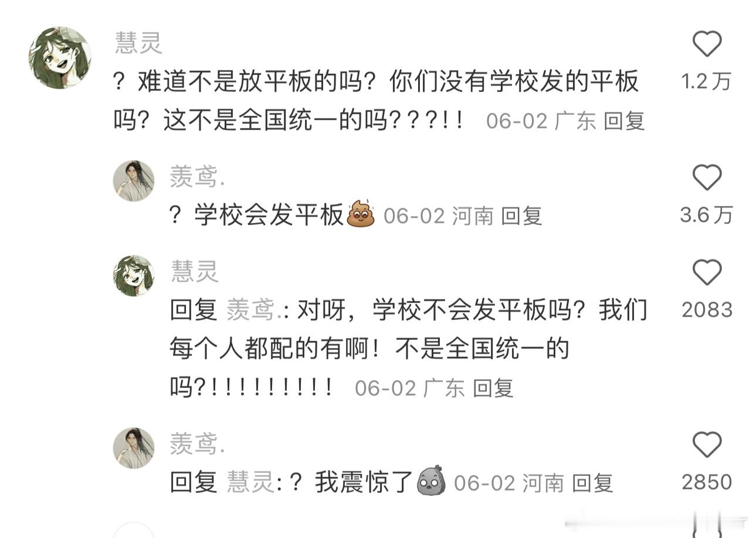Image resolution: width=753 pixels, height=538 pixels.
Task: Open the 慧灵 username above the 对呀 reply
Action: [x=195, y=271]
